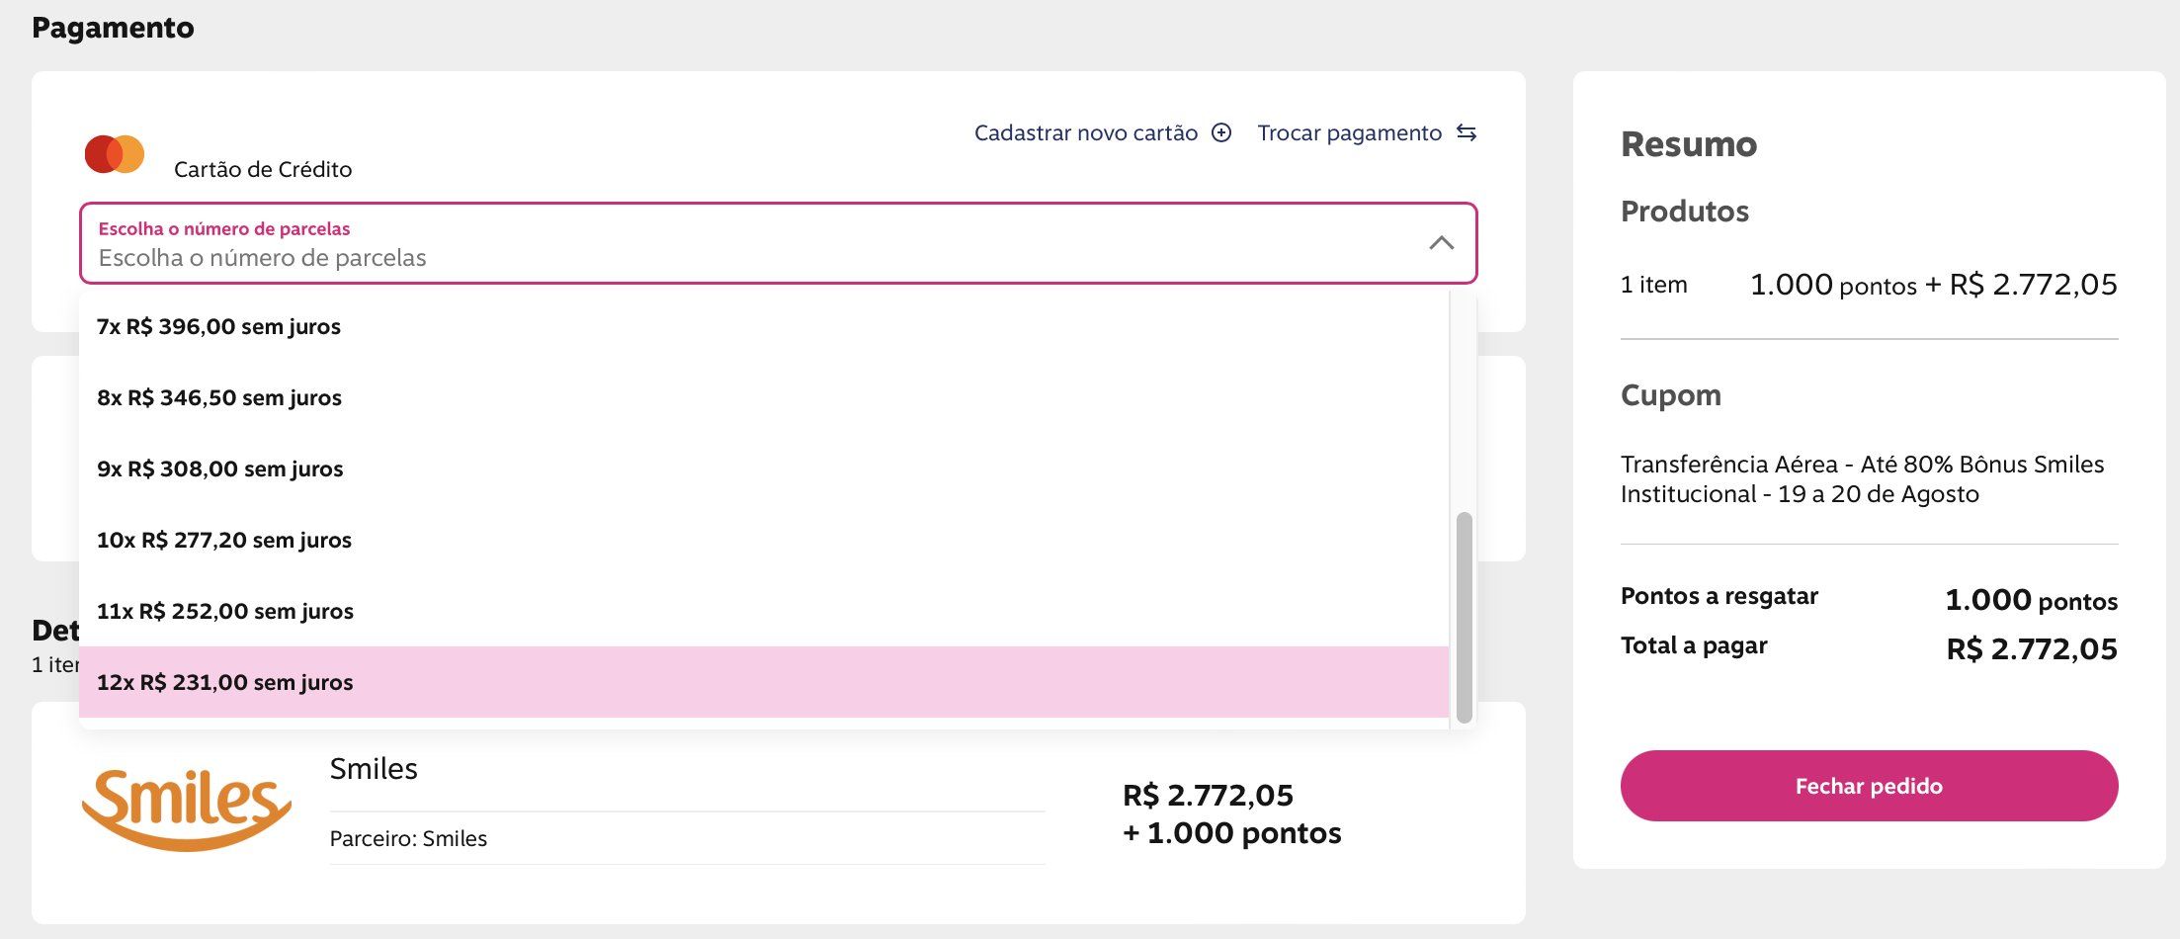2180x939 pixels.
Task: Pick 9x R$ 308,00 sem juros
Action: tap(220, 469)
